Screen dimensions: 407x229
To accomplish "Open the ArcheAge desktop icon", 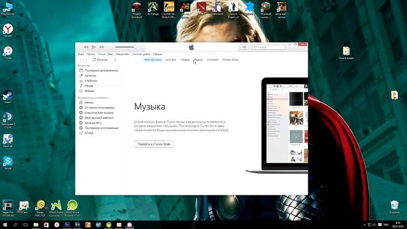I will click(x=153, y=8).
